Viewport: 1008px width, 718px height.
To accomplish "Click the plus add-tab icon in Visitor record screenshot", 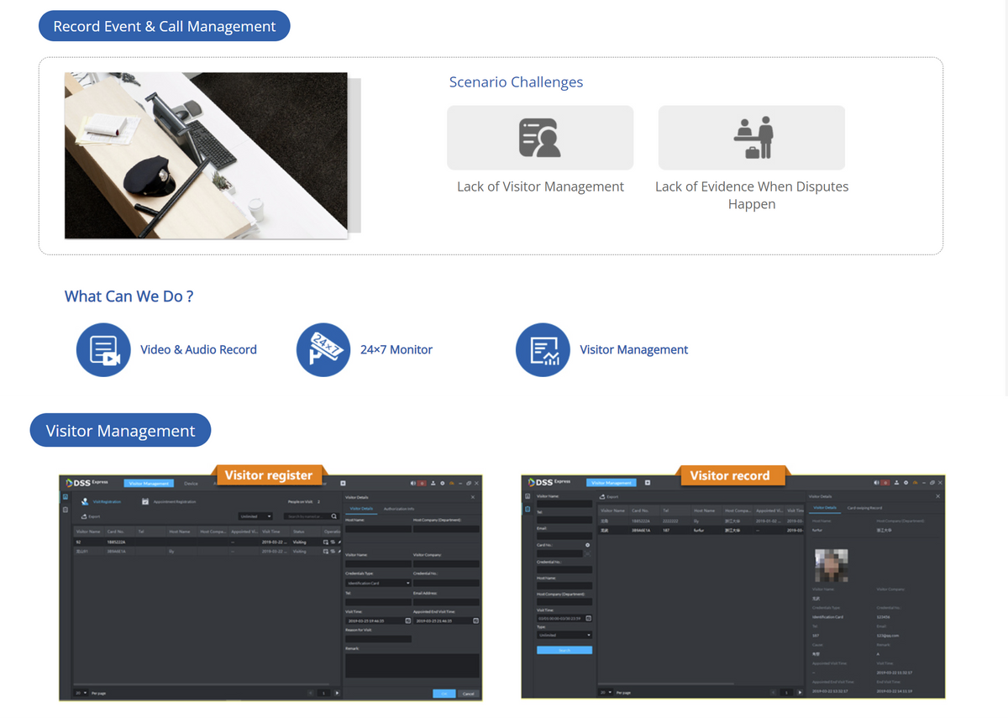I will coord(648,482).
